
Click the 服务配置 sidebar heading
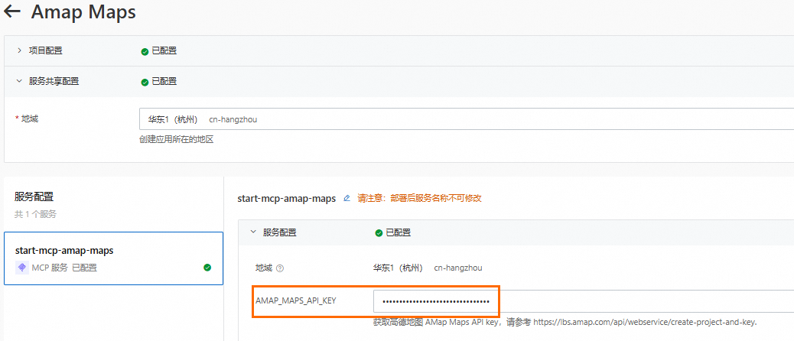(34, 196)
